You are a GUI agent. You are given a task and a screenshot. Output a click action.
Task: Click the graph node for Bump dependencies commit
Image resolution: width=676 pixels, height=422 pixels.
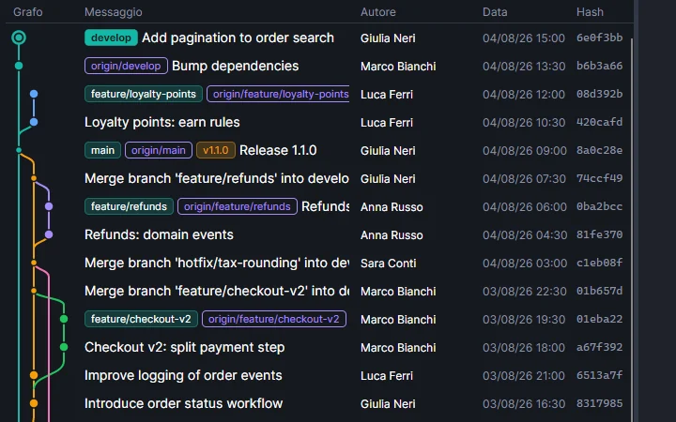19,66
